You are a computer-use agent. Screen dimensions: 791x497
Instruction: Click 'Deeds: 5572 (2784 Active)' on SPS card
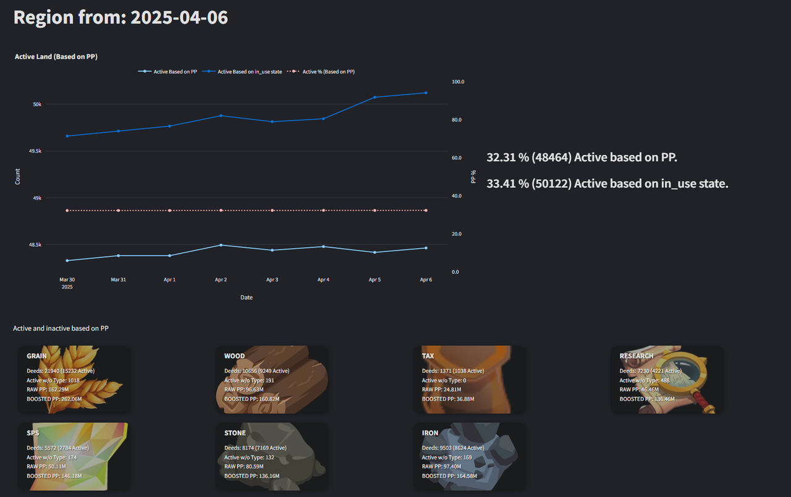pyautogui.click(x=57, y=448)
